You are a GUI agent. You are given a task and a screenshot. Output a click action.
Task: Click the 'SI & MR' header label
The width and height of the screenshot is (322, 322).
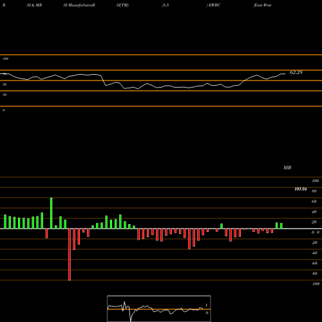pyautogui.click(x=34, y=5)
